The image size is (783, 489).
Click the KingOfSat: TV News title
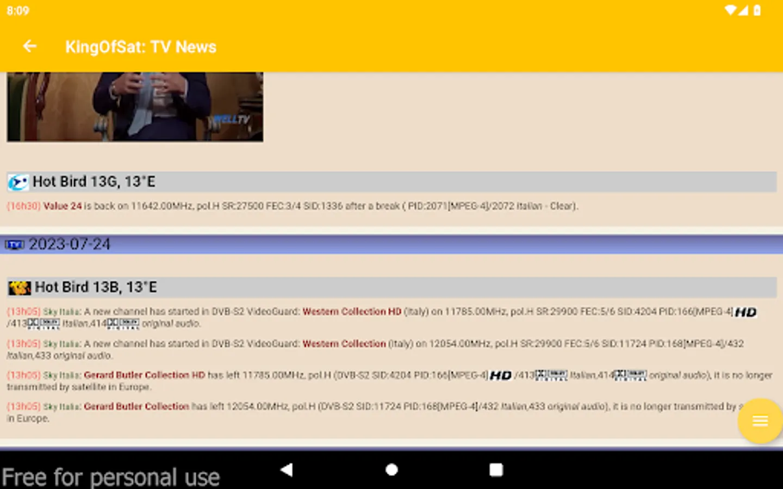pos(141,47)
